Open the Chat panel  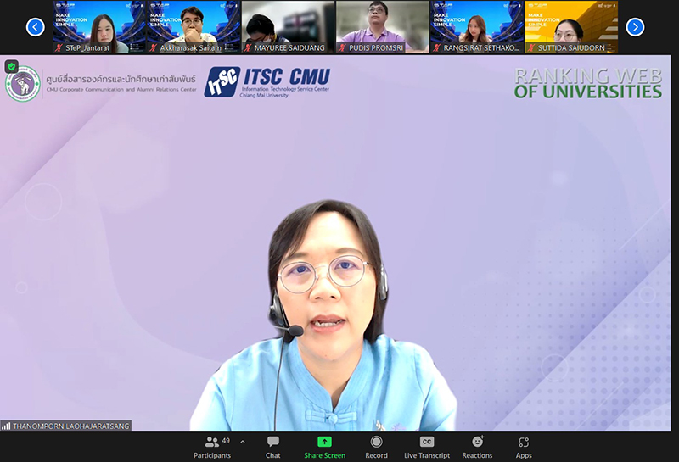[x=273, y=447]
